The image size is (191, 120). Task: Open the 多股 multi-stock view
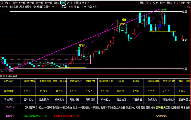click(x=156, y=3)
